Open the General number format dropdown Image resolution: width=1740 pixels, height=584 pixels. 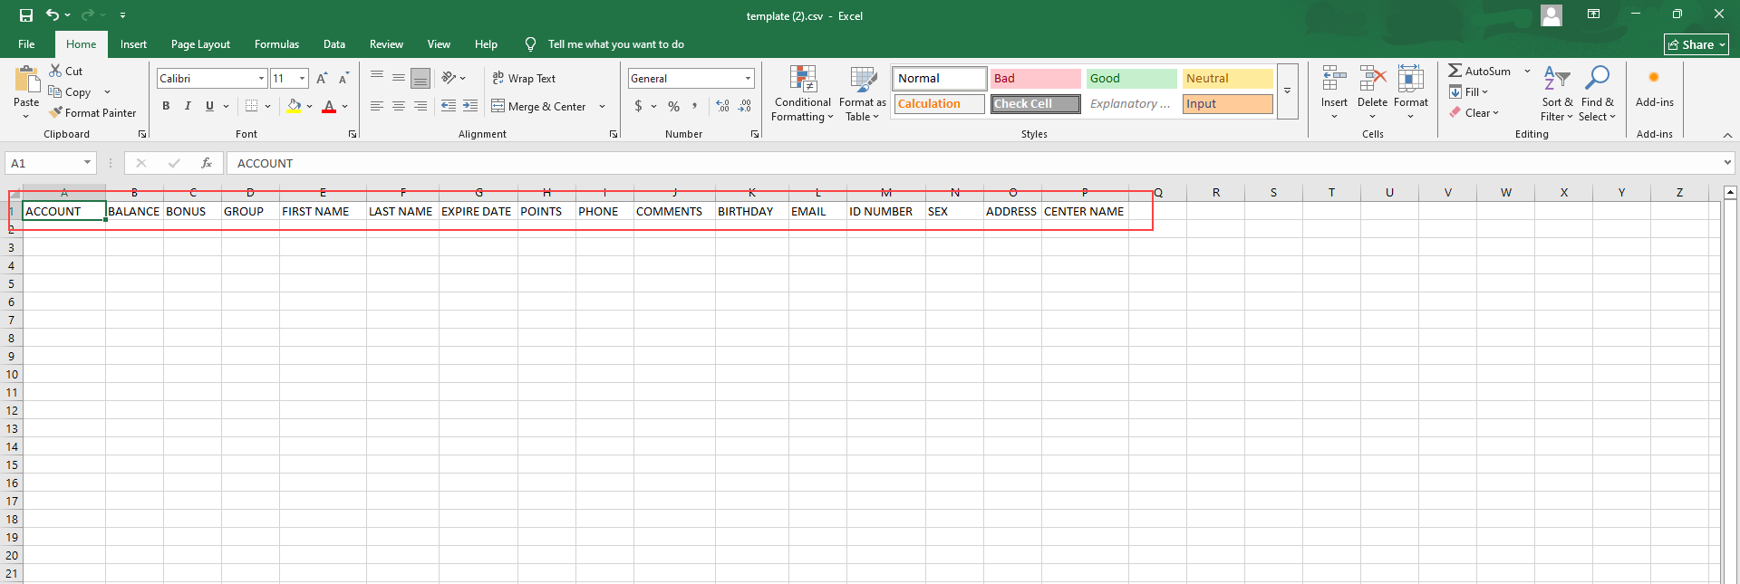[748, 79]
